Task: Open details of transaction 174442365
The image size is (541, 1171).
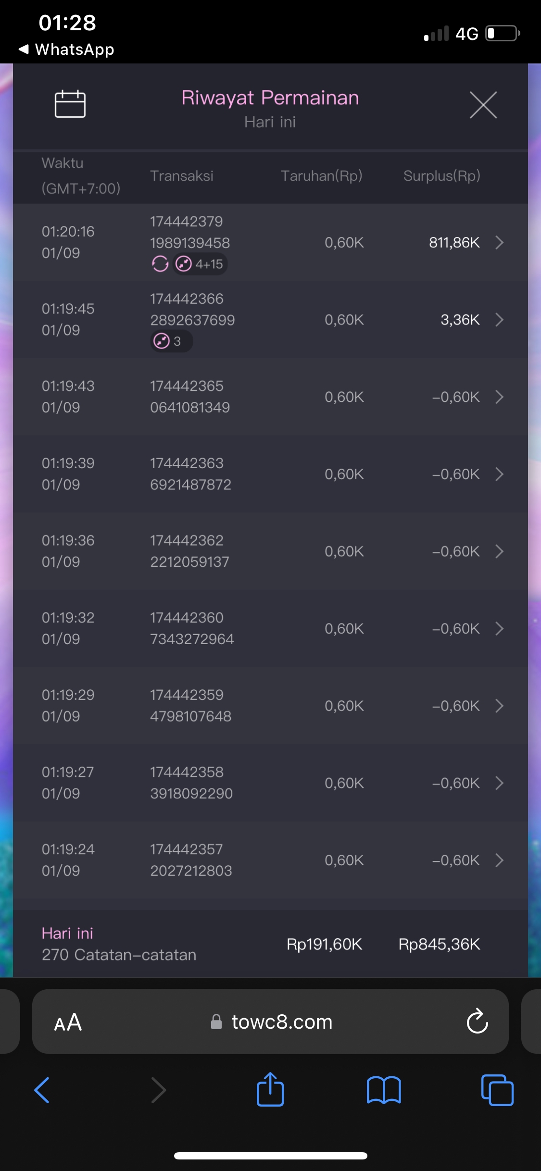Action: point(499,397)
